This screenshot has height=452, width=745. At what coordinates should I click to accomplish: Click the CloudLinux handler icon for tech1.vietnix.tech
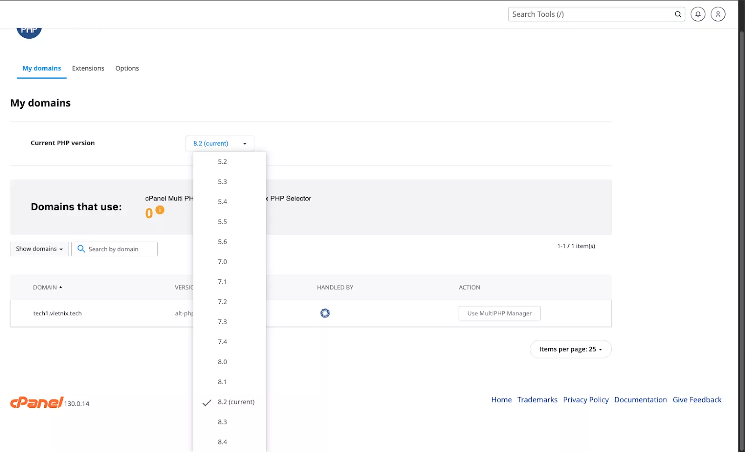(325, 313)
